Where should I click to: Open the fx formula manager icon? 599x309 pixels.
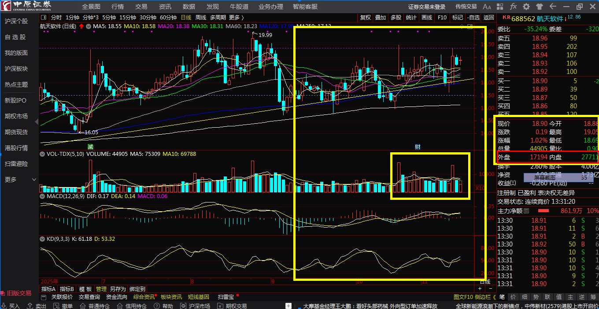(x=513, y=7)
